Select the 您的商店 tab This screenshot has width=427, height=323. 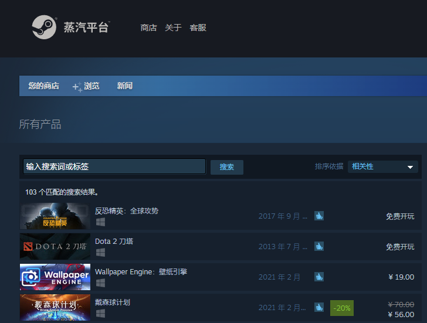pyautogui.click(x=44, y=86)
